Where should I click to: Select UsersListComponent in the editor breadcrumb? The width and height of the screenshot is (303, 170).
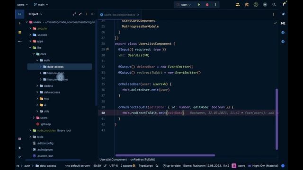(x=113, y=160)
